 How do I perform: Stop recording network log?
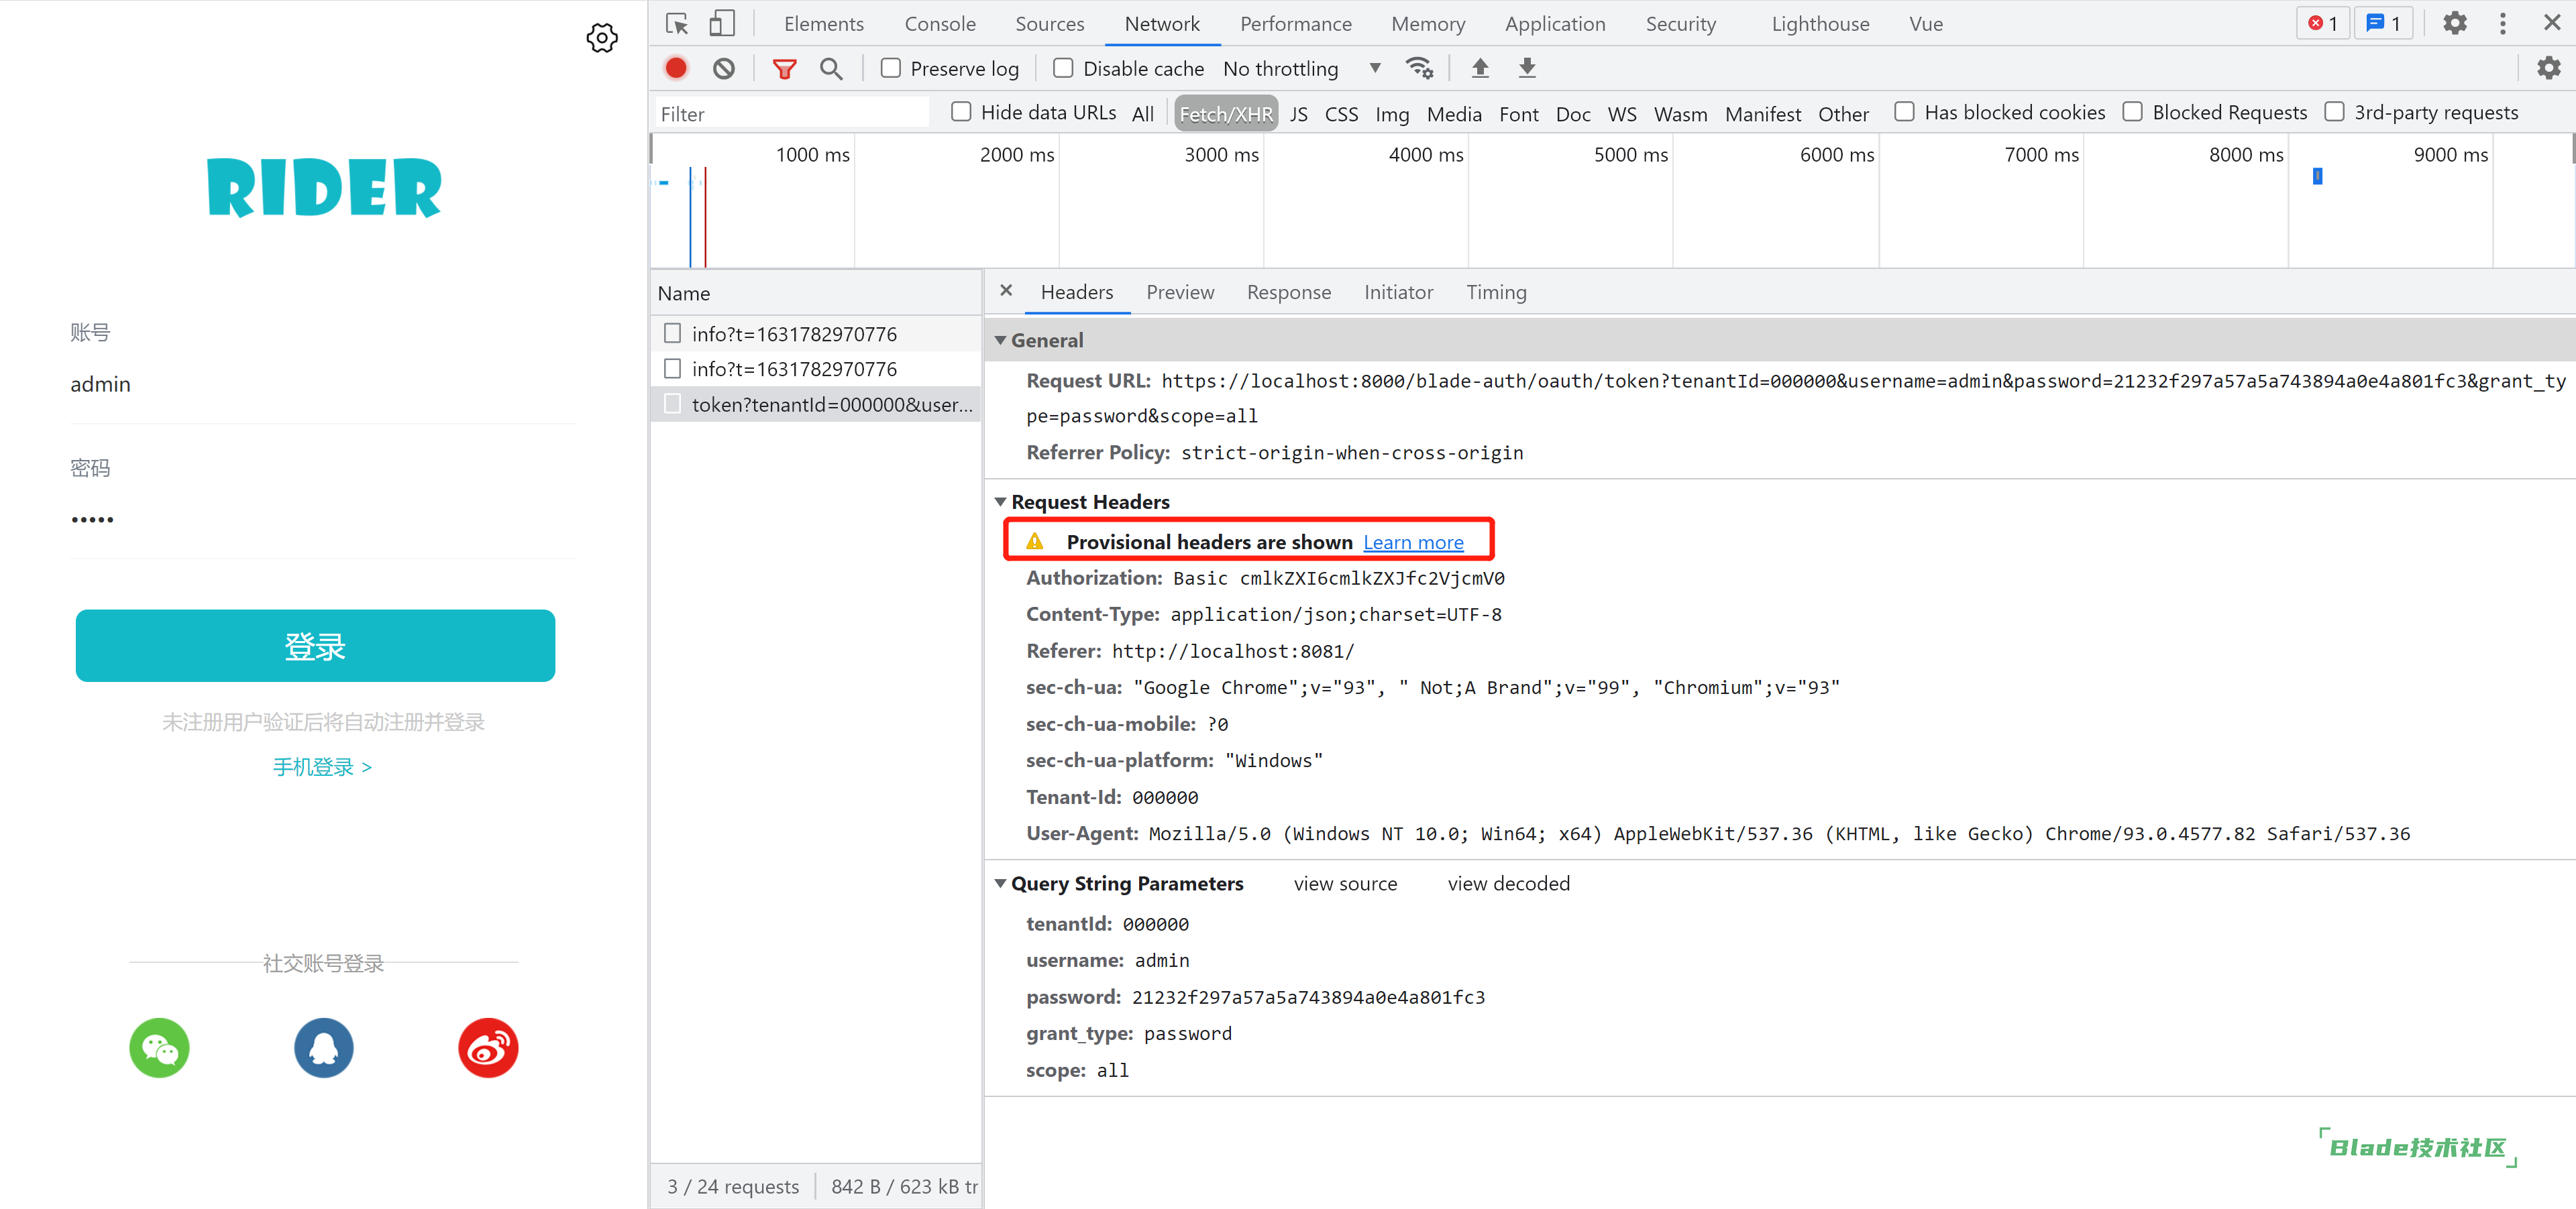coord(677,68)
